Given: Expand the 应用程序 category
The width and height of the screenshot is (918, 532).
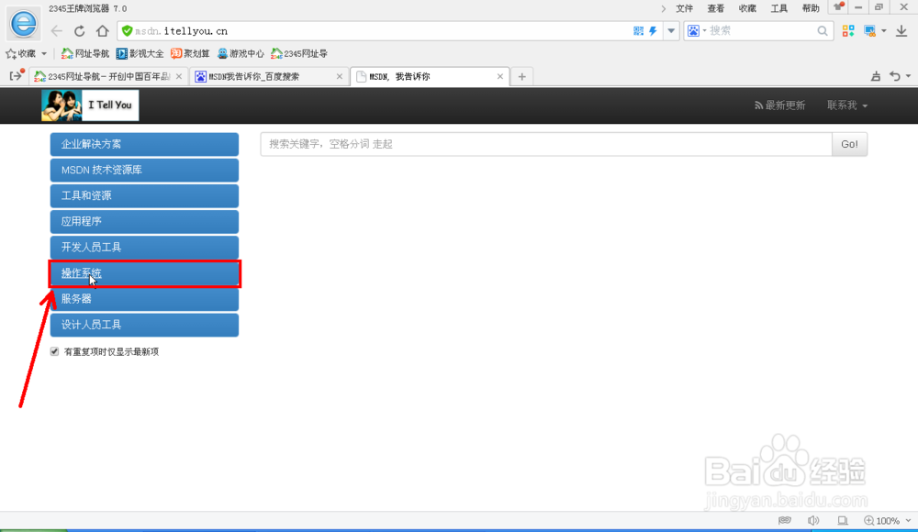Looking at the screenshot, I should pyautogui.click(x=145, y=221).
